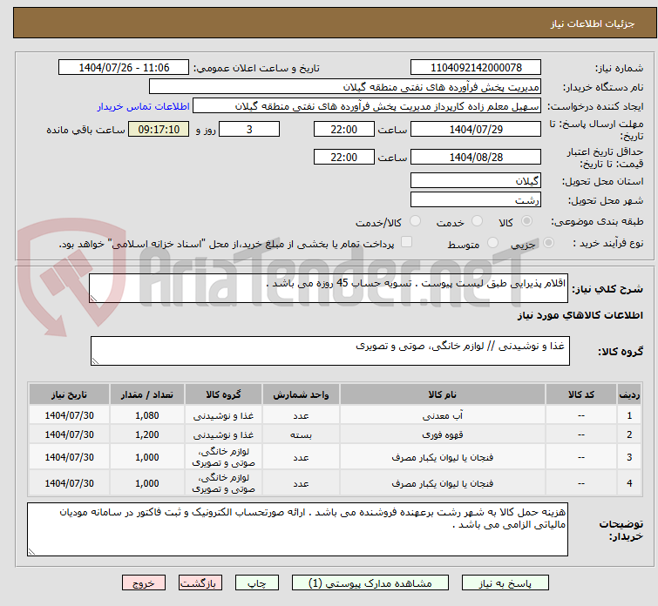Click لوازم خانگی group cell in row 4
This screenshot has height=606, width=658.
click(223, 483)
